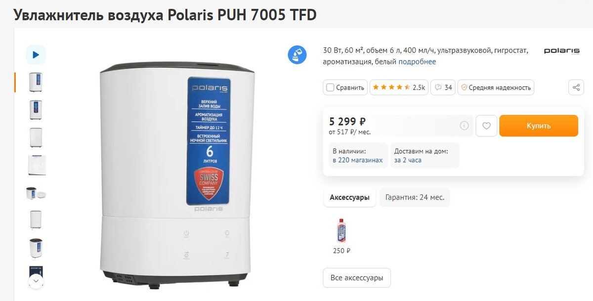The image size is (593, 301).
Task: Tick the Сравнить checkbox
Action: click(x=330, y=87)
